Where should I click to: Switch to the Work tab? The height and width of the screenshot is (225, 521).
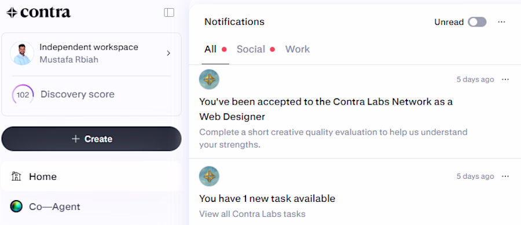pyautogui.click(x=298, y=49)
